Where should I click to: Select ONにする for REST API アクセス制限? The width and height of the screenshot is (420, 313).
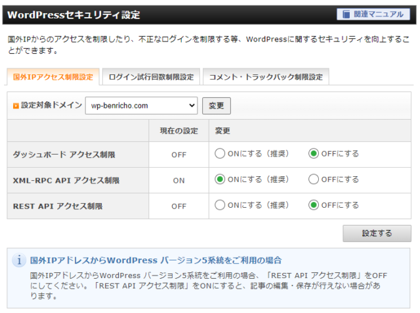point(220,205)
